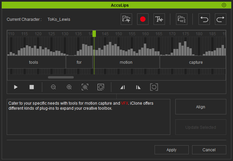Click the right-facing triangle marker icon
Viewport: 233px width, 161px height.
point(138,87)
